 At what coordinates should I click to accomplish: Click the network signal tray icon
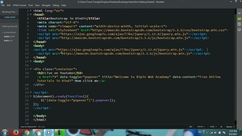(211, 133)
